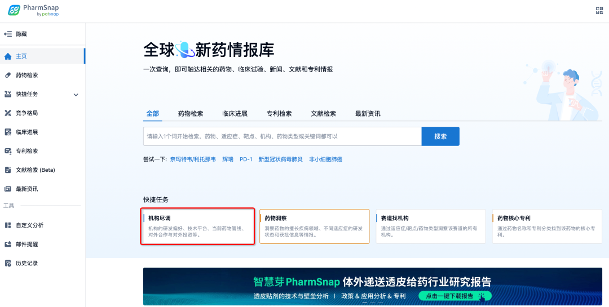This screenshot has width=609, height=307.
Task: Open the 赛道找机构 quick task card
Action: pyautogui.click(x=431, y=226)
